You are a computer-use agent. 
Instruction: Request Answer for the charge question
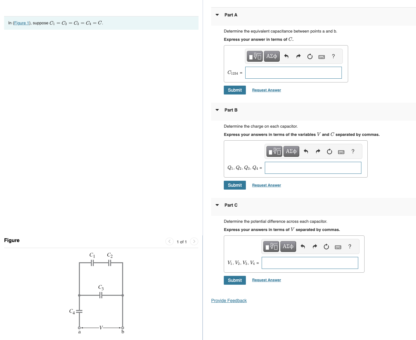266,185
